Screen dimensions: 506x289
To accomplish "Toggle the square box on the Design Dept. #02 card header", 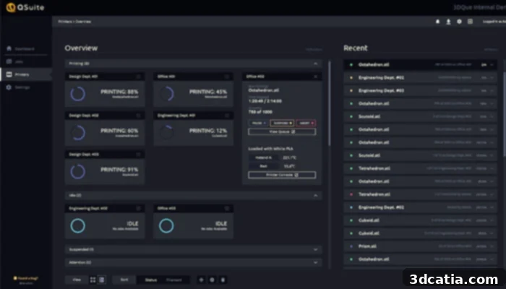I will pos(139,116).
